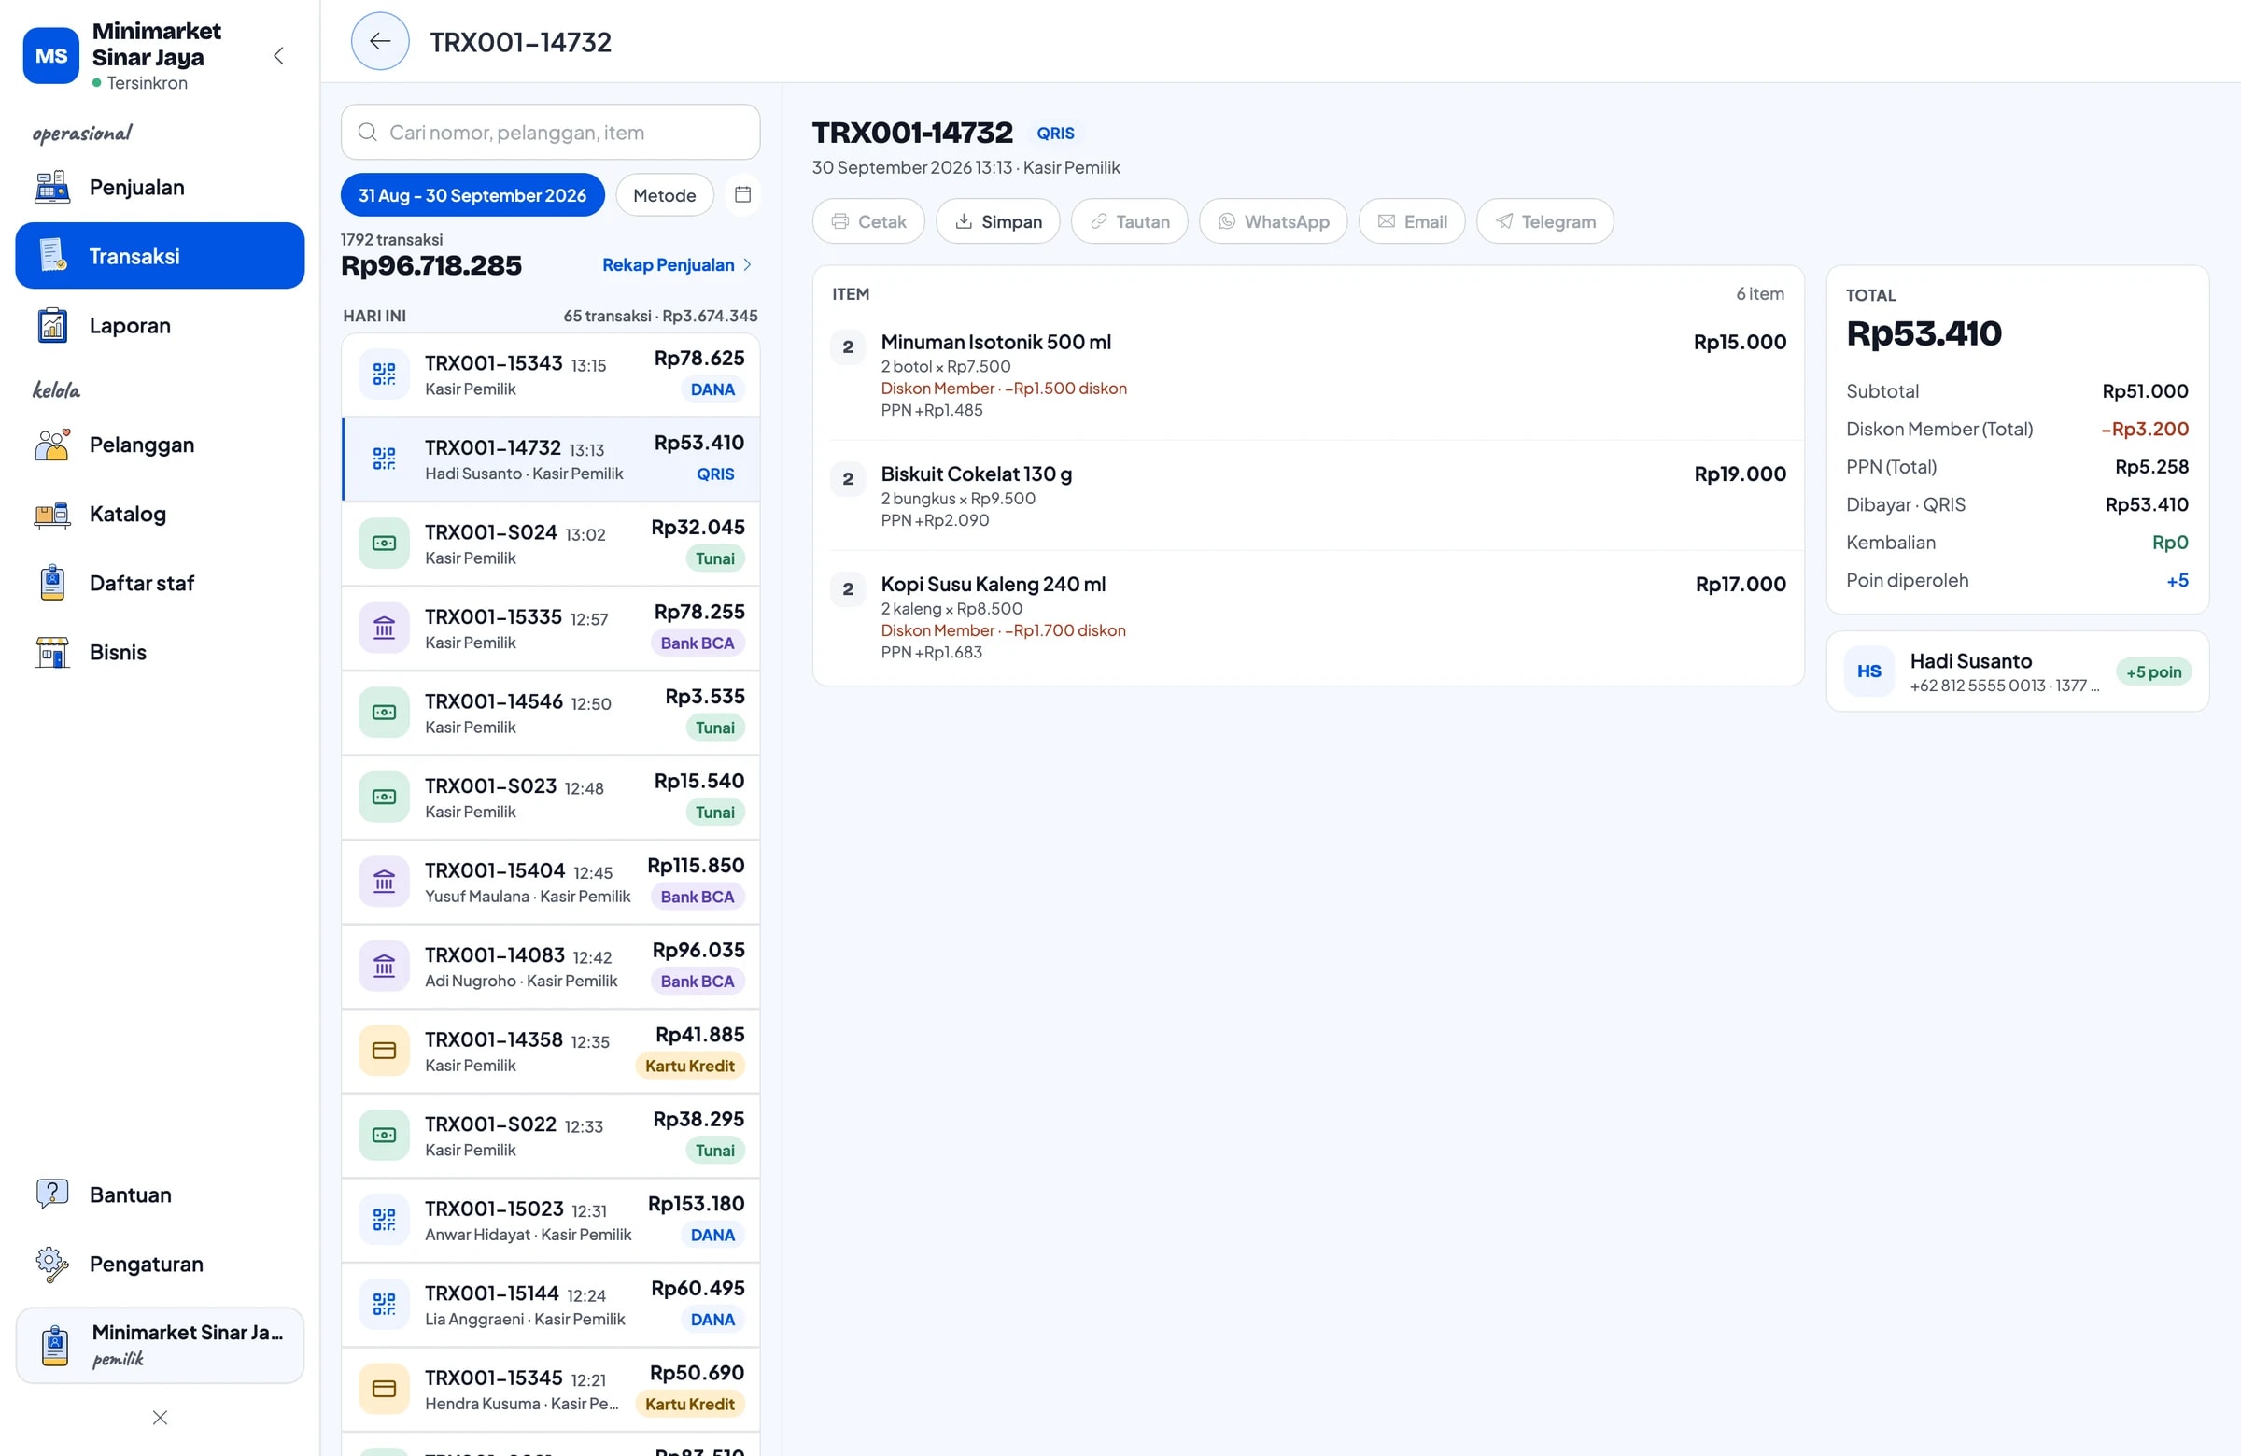Select transaction TRX001-S022 Rp38.295
This screenshot has height=1456, width=2241.
[550, 1136]
